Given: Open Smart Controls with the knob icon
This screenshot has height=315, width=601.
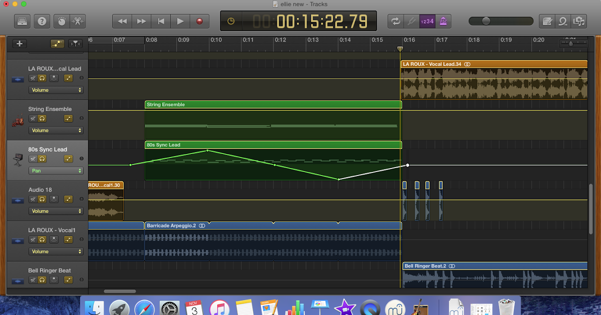Looking at the screenshot, I should coord(61,21).
